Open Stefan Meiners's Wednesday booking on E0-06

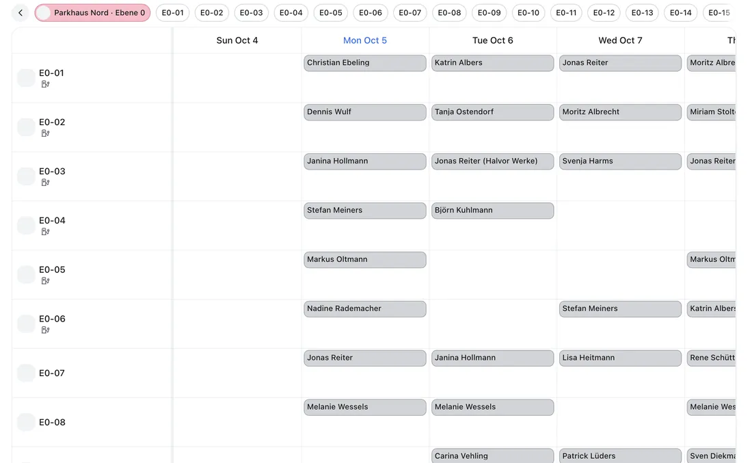(620, 309)
